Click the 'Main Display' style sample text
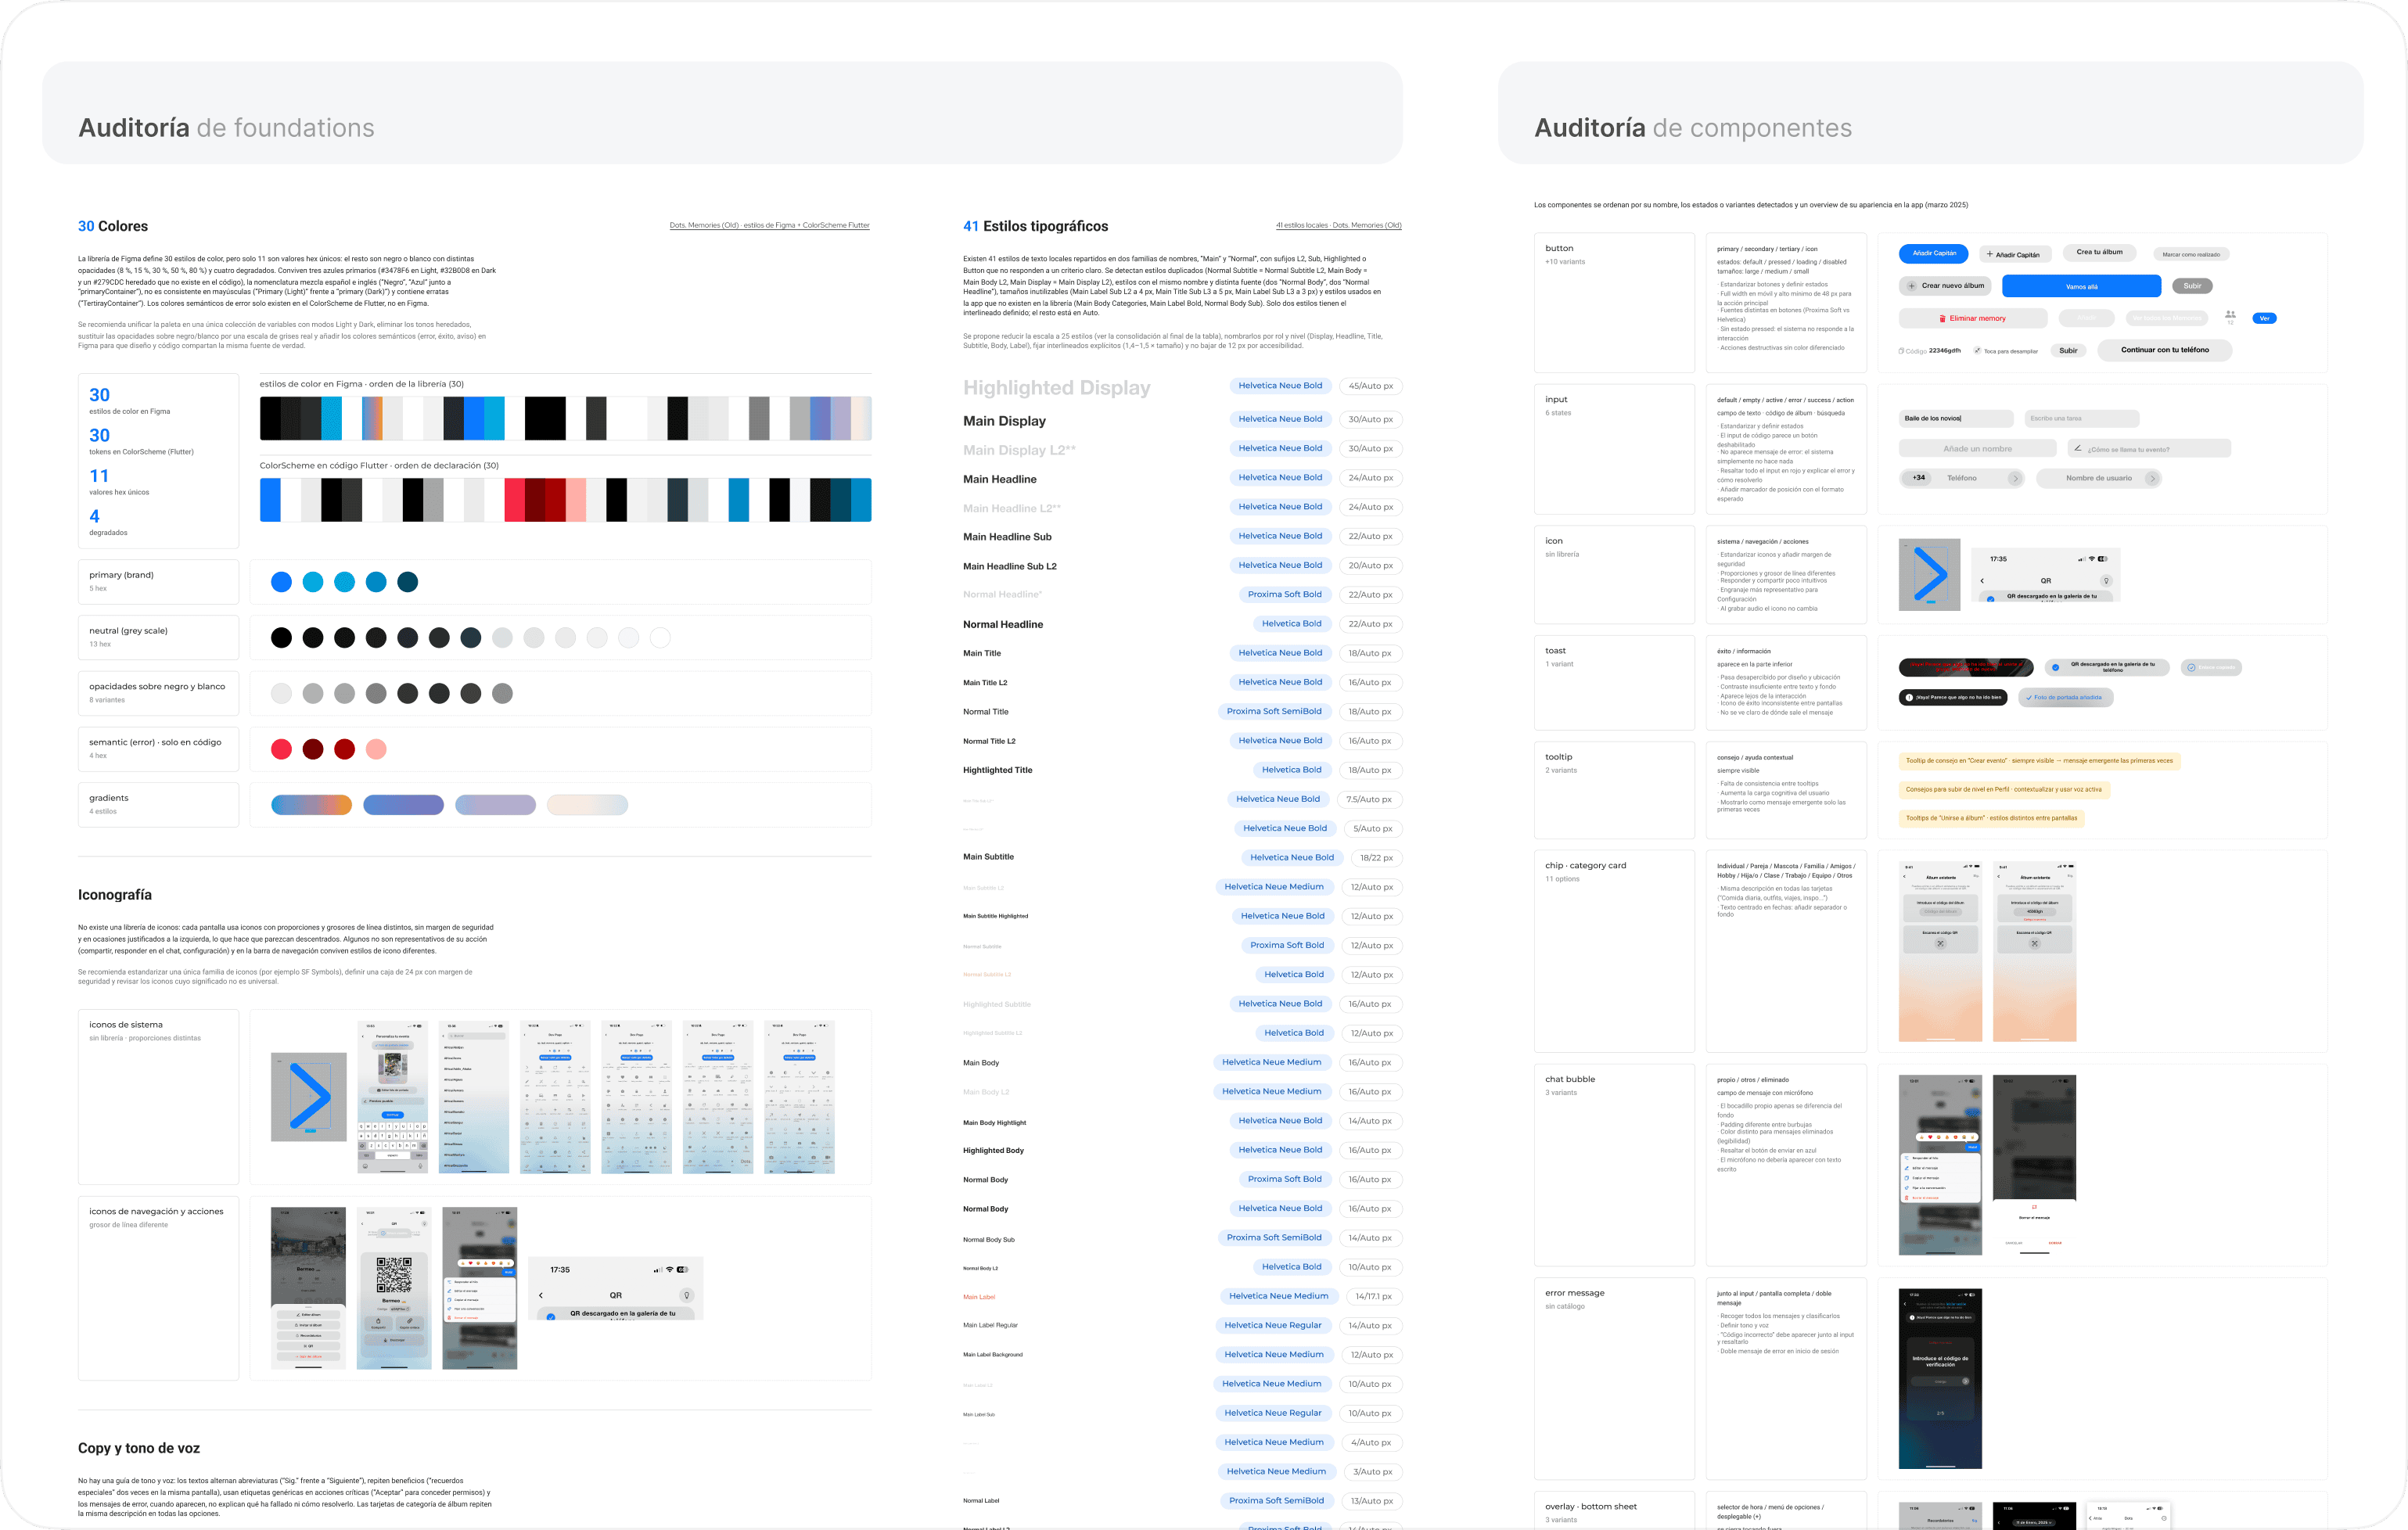This screenshot has height=1530, width=2408. point(1004,421)
